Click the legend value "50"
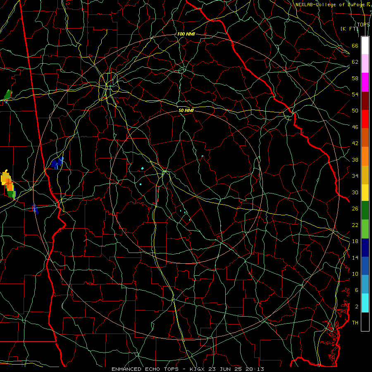 coord(355,111)
